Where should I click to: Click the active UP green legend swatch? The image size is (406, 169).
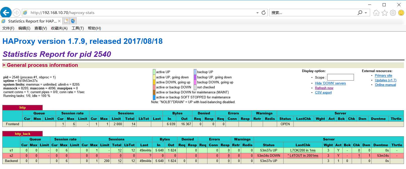(154, 72)
